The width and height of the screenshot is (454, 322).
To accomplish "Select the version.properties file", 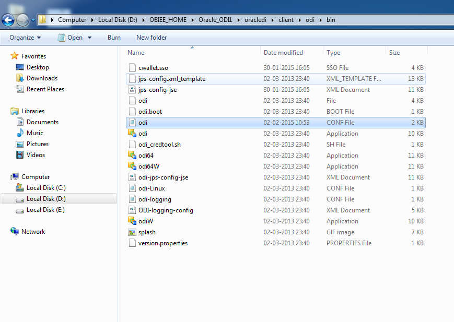I will 276,243.
